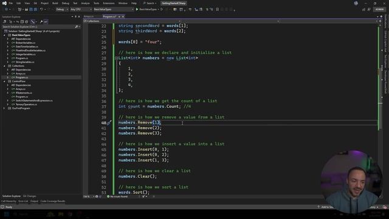Screen dimensions: 389x219
Task: Click the notifications bell in status bar
Action: pyautogui.click(x=385, y=207)
